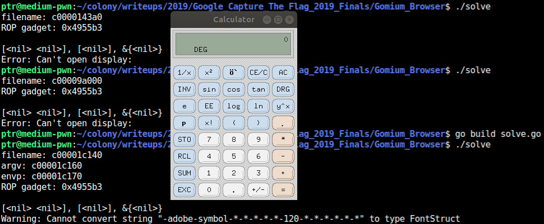Click the STO store memory key

click(184, 139)
